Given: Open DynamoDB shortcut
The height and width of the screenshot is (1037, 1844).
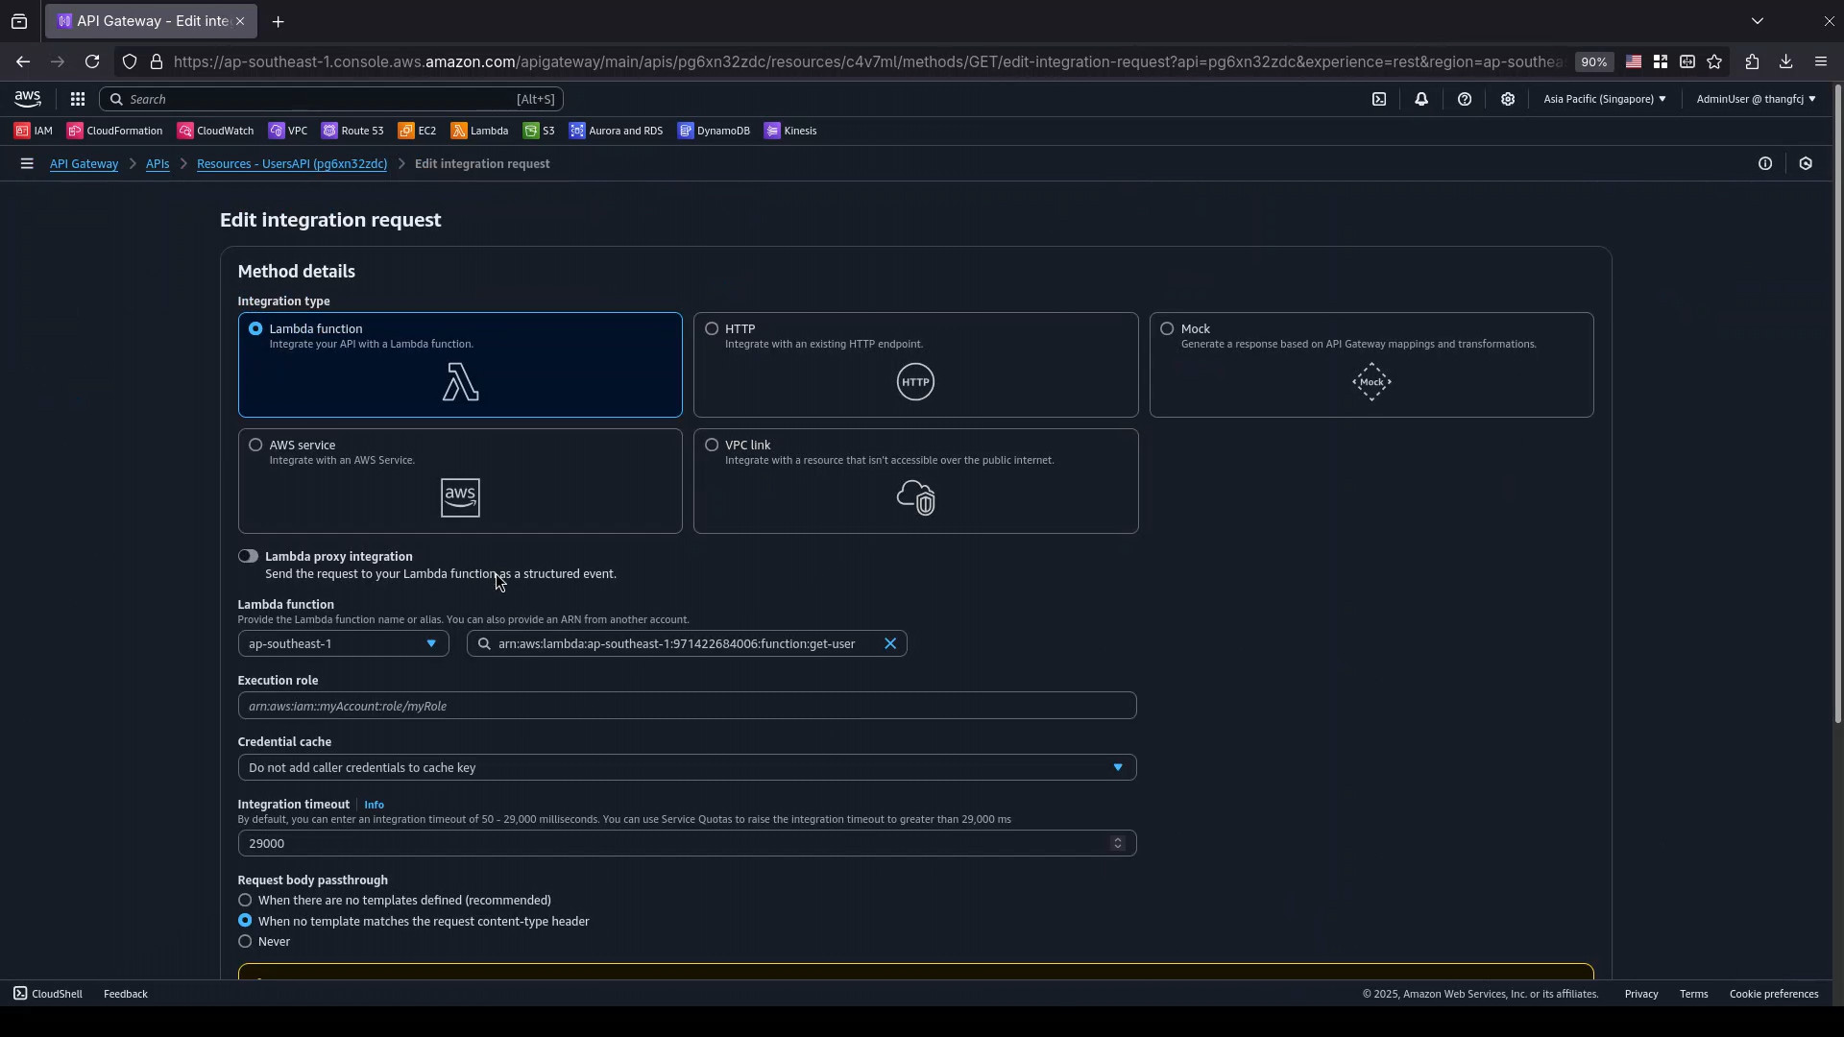Looking at the screenshot, I should click(714, 132).
